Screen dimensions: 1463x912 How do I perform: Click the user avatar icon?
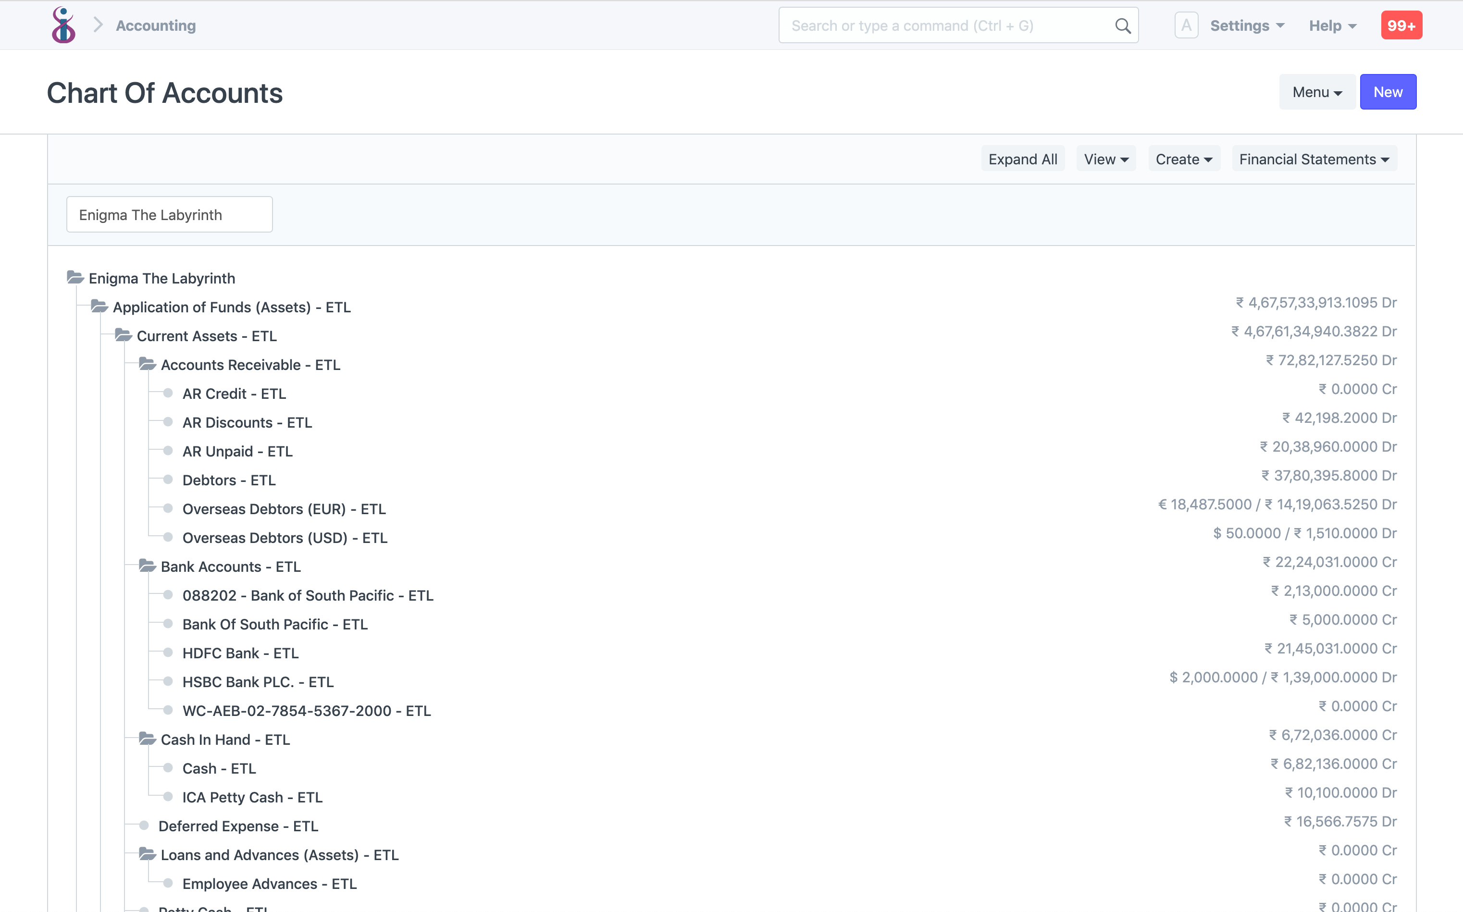click(1186, 25)
